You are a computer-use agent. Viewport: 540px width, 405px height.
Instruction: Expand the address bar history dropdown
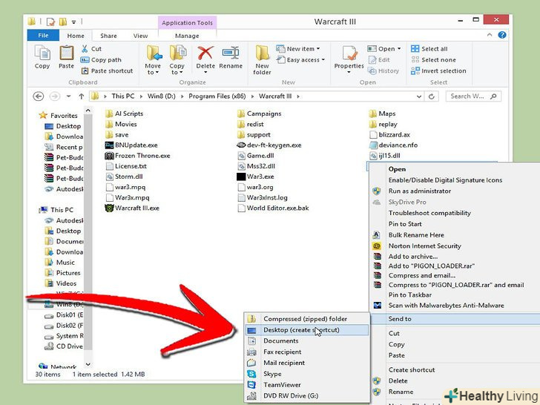(x=419, y=96)
